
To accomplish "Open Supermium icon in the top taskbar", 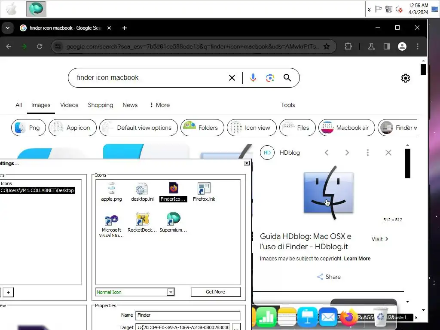I will click(36, 9).
